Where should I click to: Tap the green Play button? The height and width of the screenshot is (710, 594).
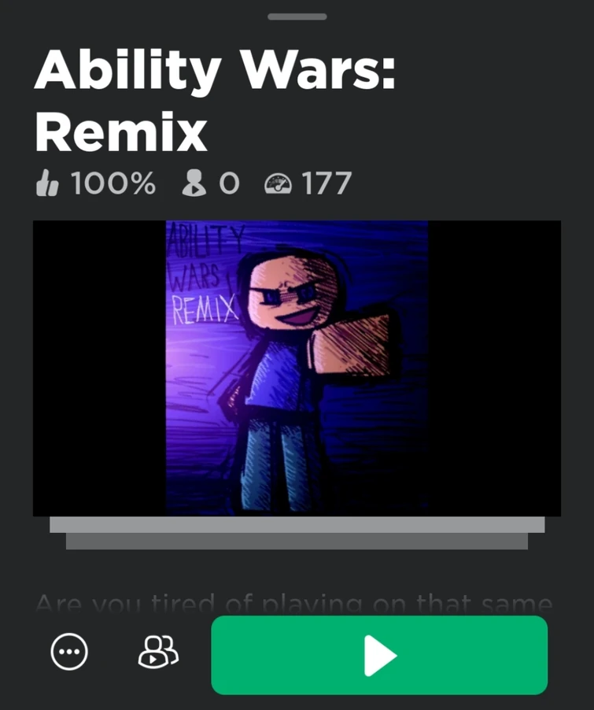point(379,655)
